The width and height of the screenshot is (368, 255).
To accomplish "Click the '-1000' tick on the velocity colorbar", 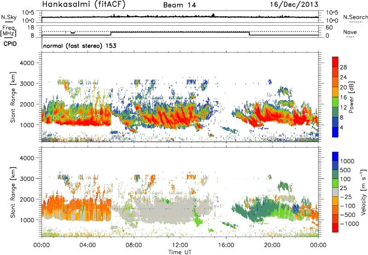I will coord(349,224).
